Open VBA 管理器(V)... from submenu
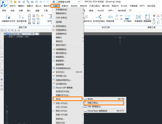Image resolution: width=162 pixels, height=124 pixels. point(105,107)
